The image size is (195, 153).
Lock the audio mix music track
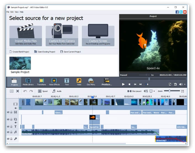[x=11, y=132]
